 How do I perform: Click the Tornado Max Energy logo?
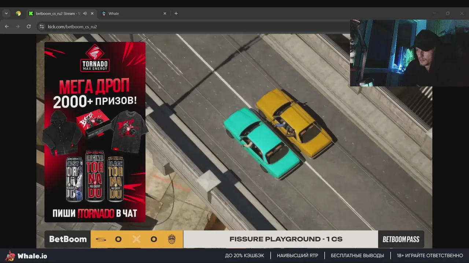pyautogui.click(x=95, y=58)
